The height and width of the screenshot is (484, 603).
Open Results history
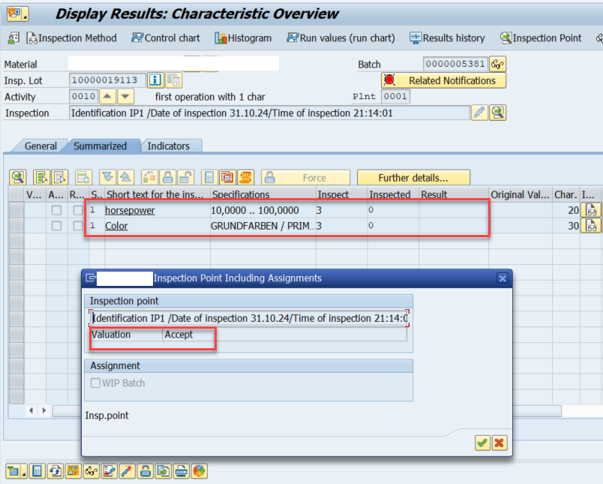coord(447,38)
